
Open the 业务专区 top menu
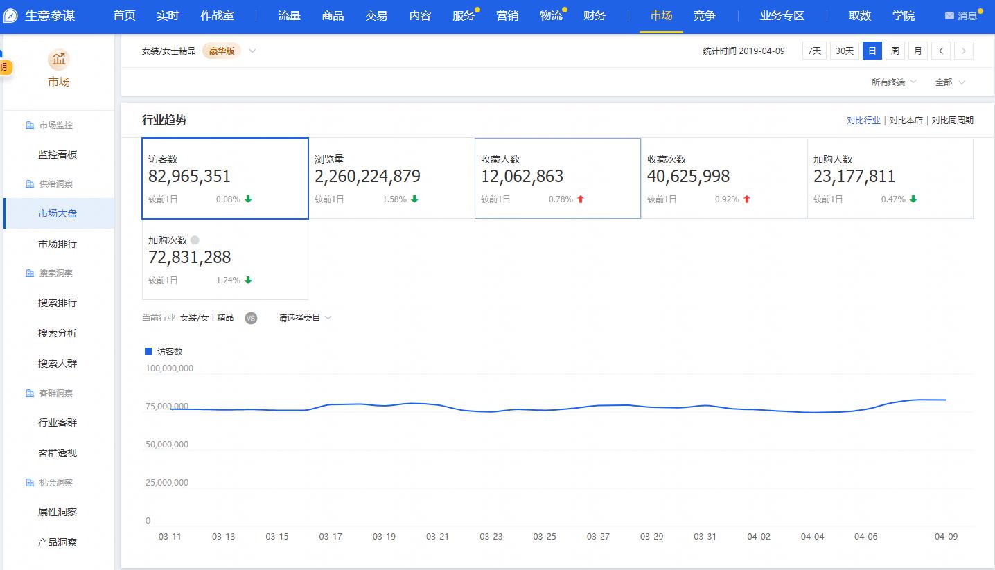(x=782, y=16)
